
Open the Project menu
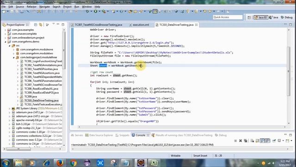(68, 6)
